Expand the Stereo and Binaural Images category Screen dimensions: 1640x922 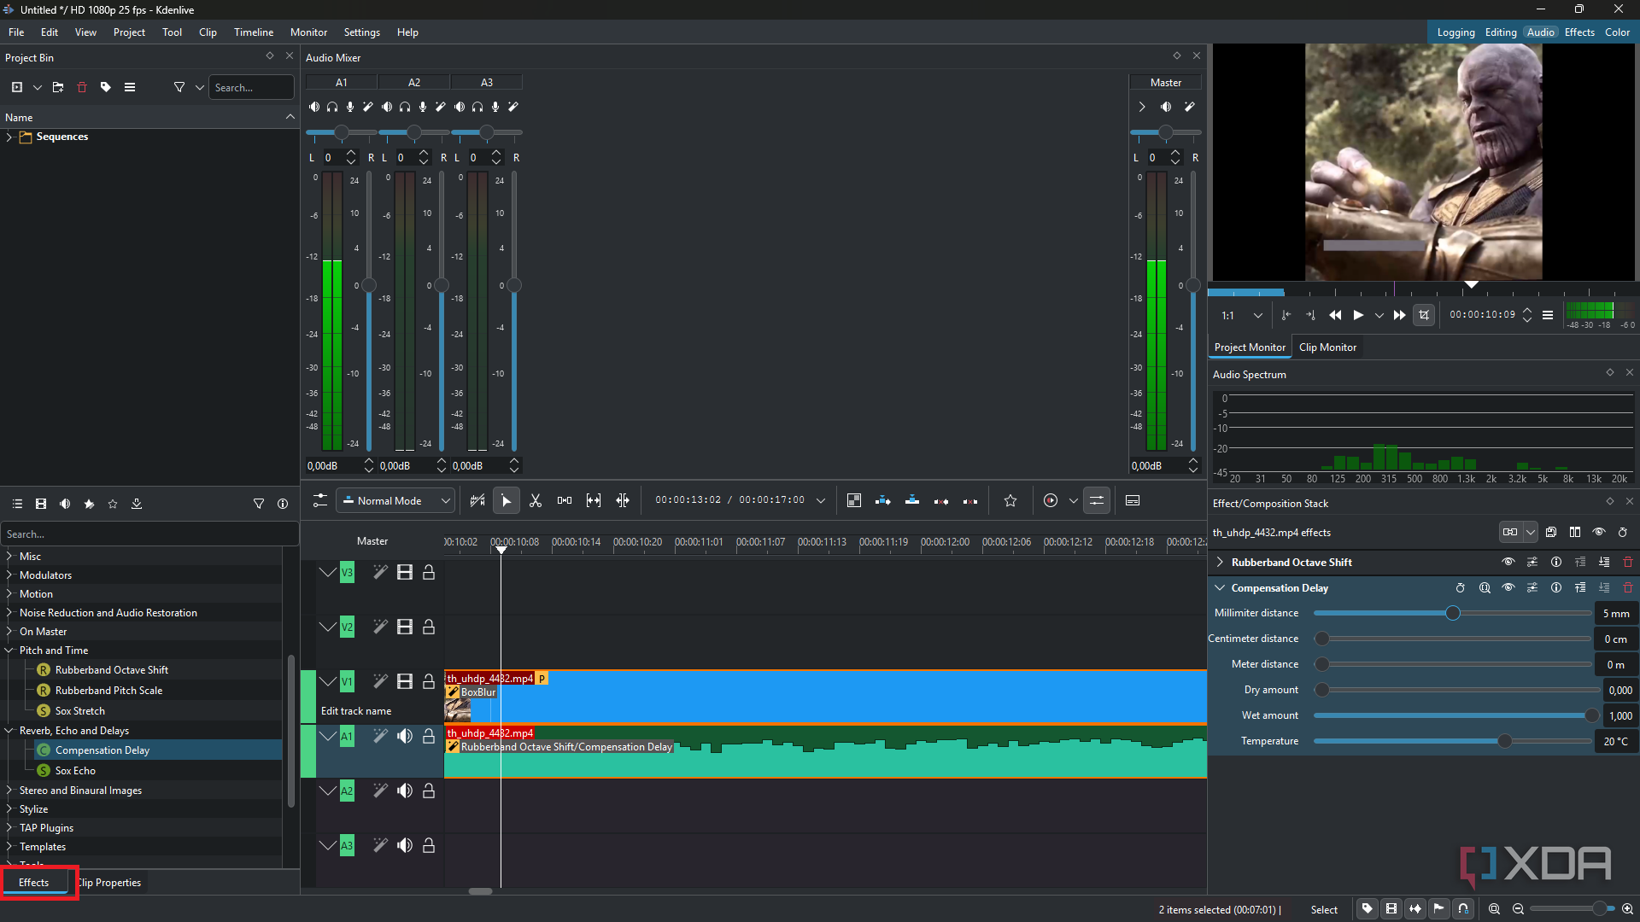9,791
